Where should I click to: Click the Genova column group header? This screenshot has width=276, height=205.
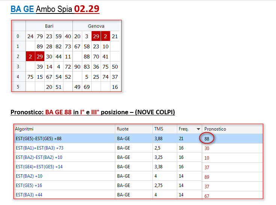[x=96, y=26]
